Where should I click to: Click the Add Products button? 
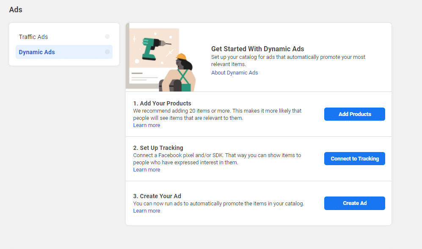(354, 114)
